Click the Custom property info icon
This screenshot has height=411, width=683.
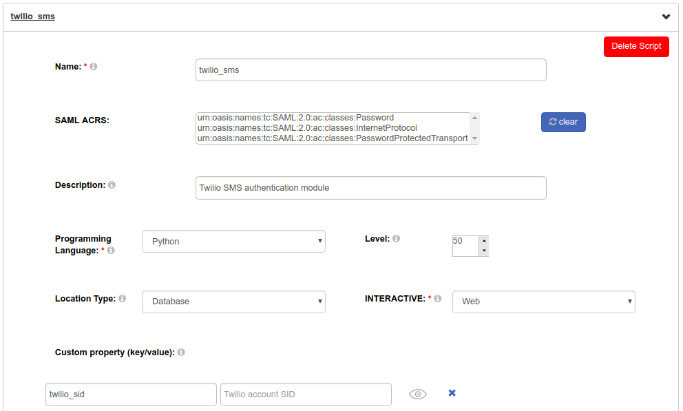(180, 352)
